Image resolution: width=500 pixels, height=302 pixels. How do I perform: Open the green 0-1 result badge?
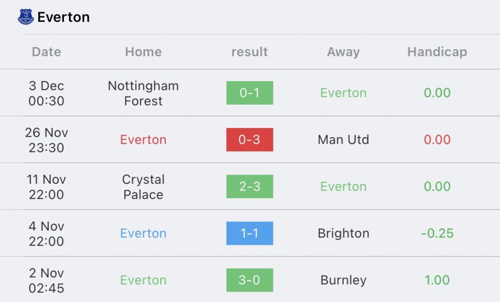tap(250, 93)
